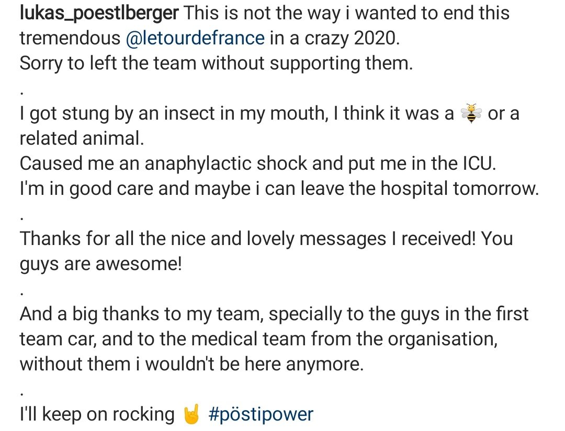Click the bee emoji in the caption
The height and width of the screenshot is (431, 565).
click(x=471, y=113)
